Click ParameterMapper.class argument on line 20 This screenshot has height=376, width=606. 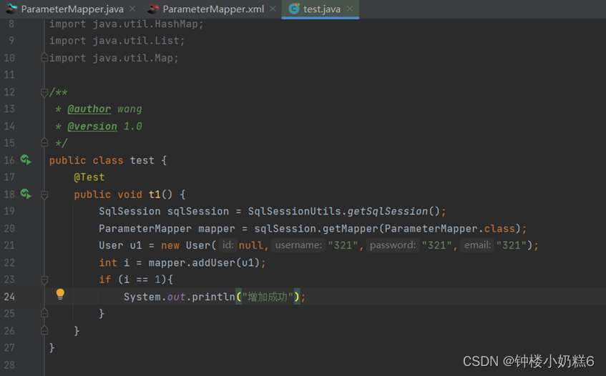point(449,229)
